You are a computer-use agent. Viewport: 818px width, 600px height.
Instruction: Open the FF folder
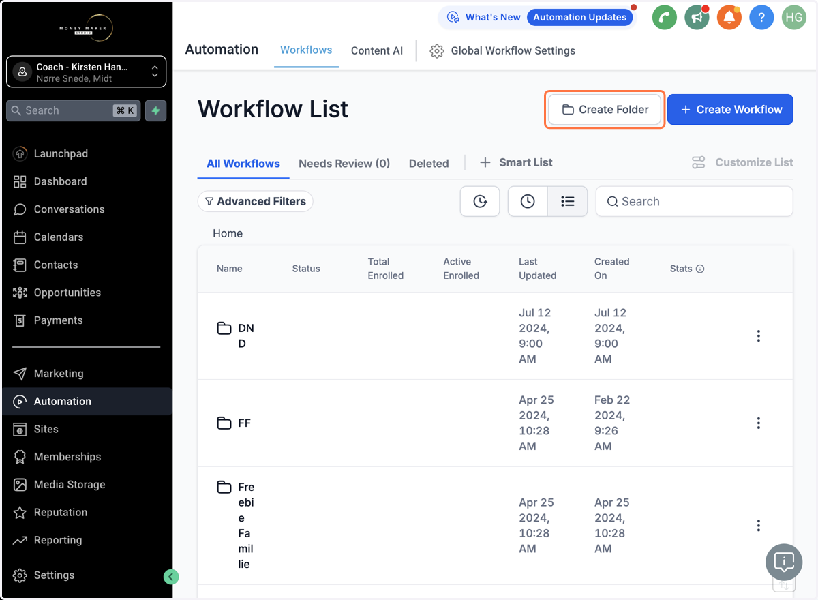tap(234, 423)
